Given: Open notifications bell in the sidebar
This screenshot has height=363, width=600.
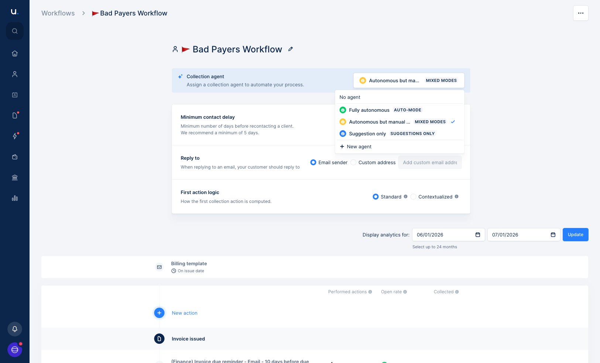Looking at the screenshot, I should coord(15,329).
